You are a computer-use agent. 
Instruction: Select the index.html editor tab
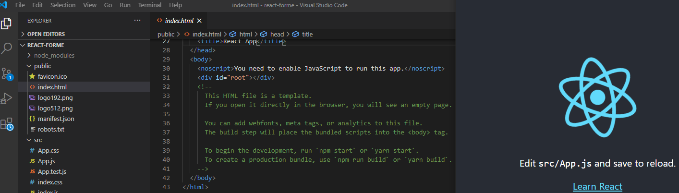179,21
